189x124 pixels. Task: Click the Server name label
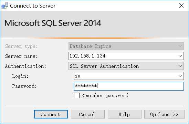[21, 56]
